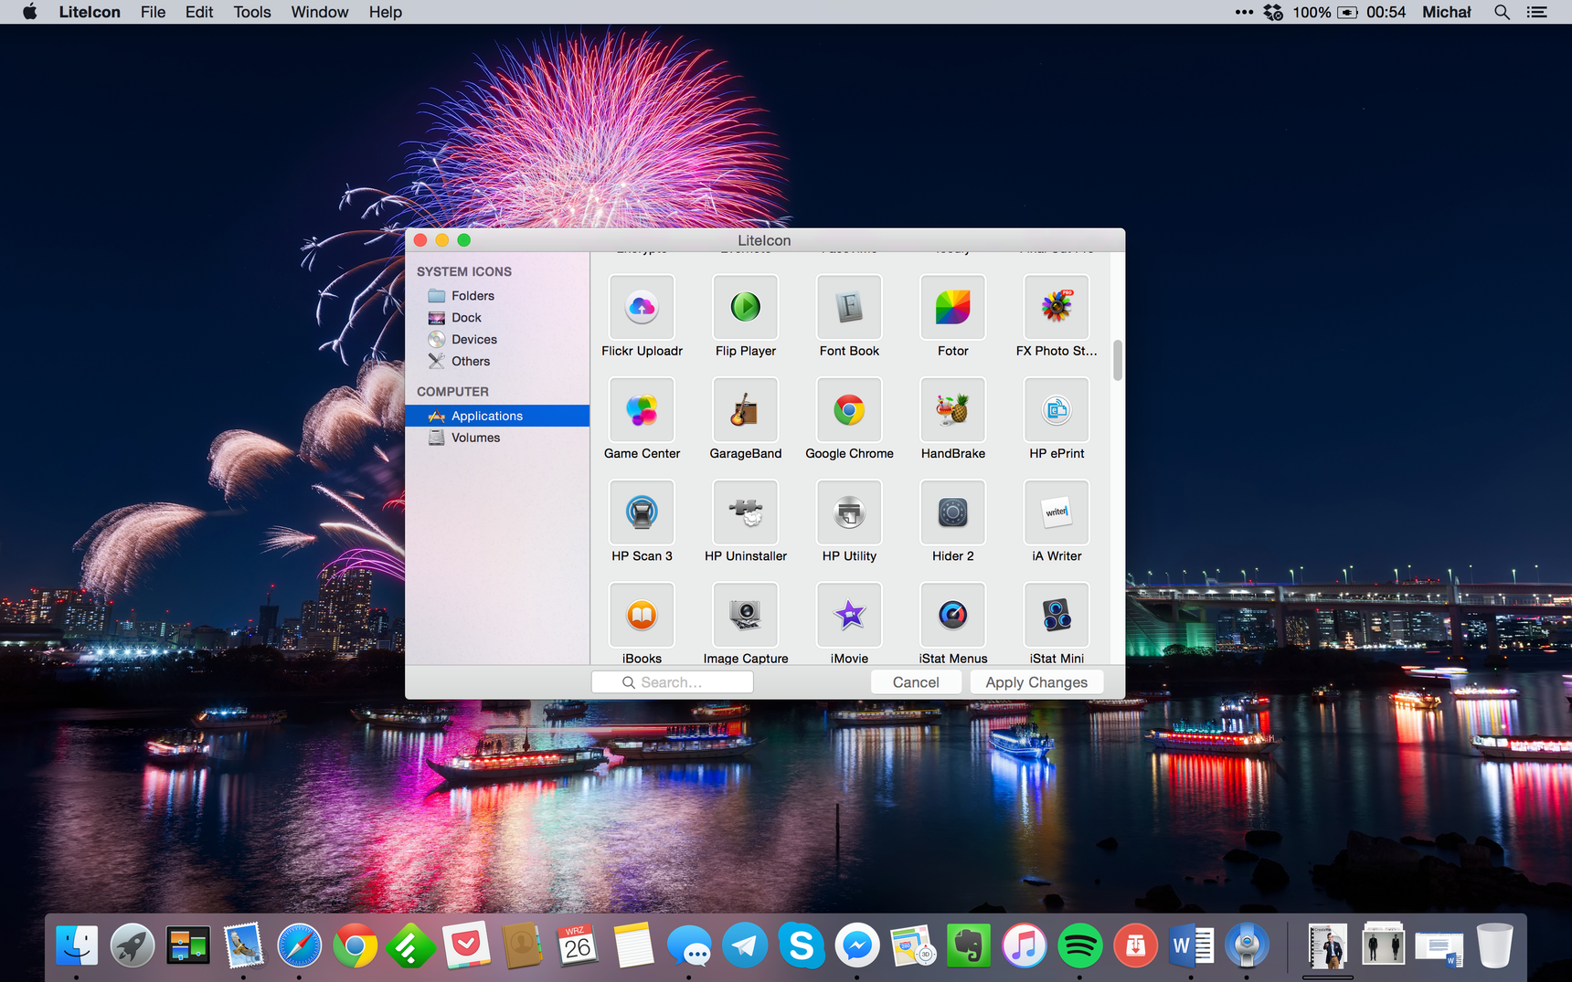
Task: Select the iA Writer app icon
Action: [1057, 512]
